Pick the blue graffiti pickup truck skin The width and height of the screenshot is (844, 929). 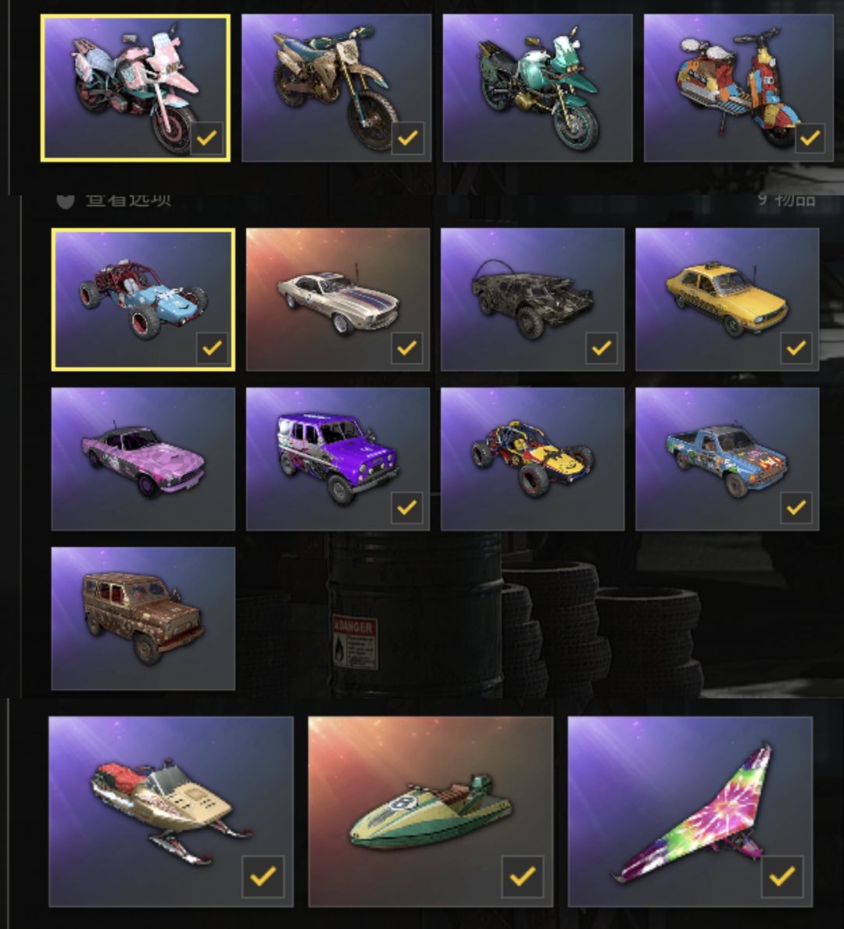coord(728,459)
